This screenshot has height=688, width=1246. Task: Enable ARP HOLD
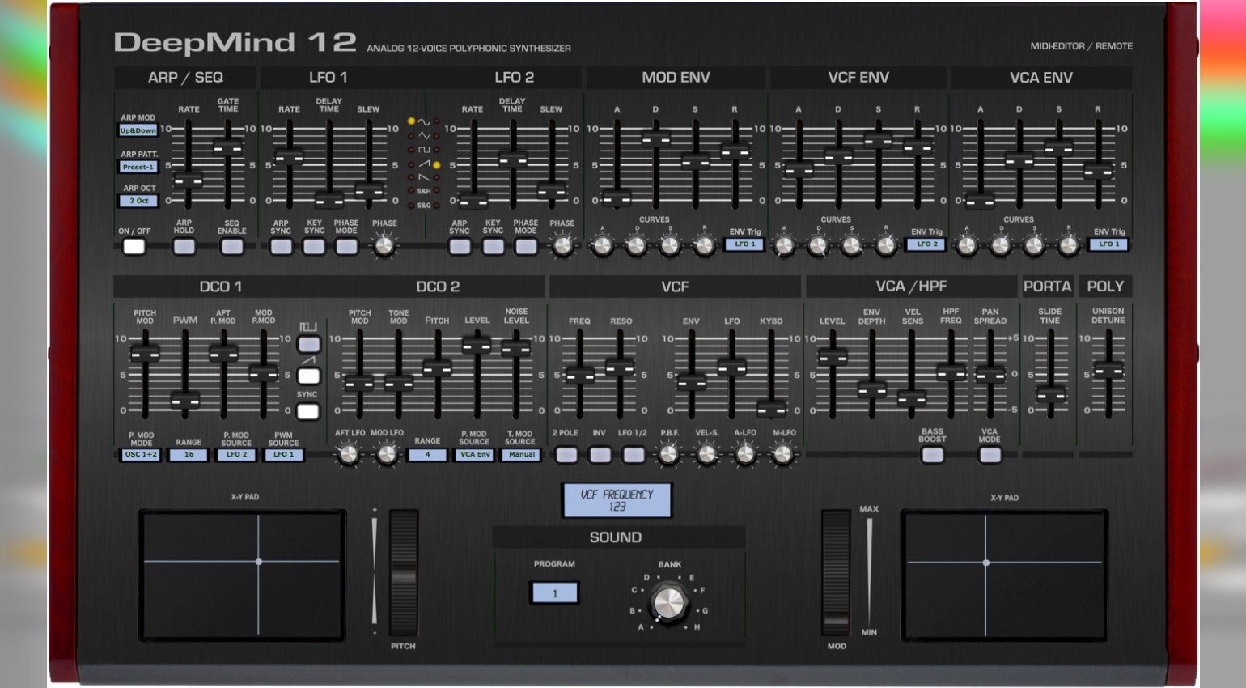184,247
